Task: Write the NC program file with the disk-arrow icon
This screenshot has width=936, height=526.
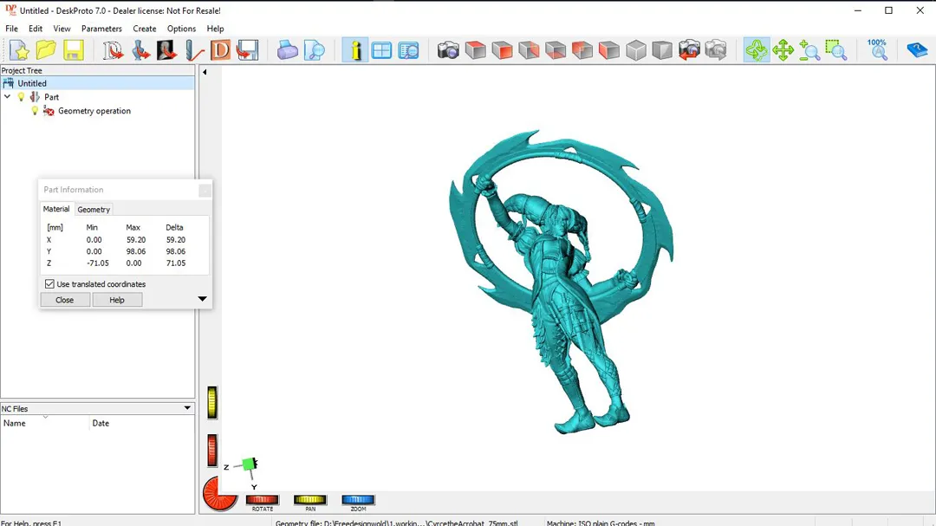Action: coord(247,50)
